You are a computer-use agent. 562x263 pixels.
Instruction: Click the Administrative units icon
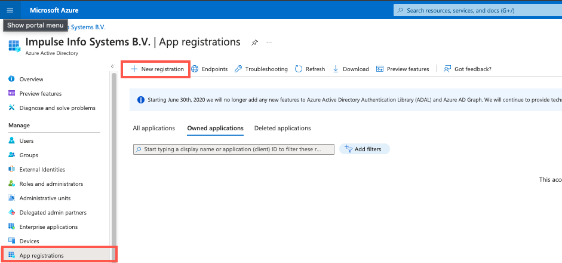pos(11,198)
